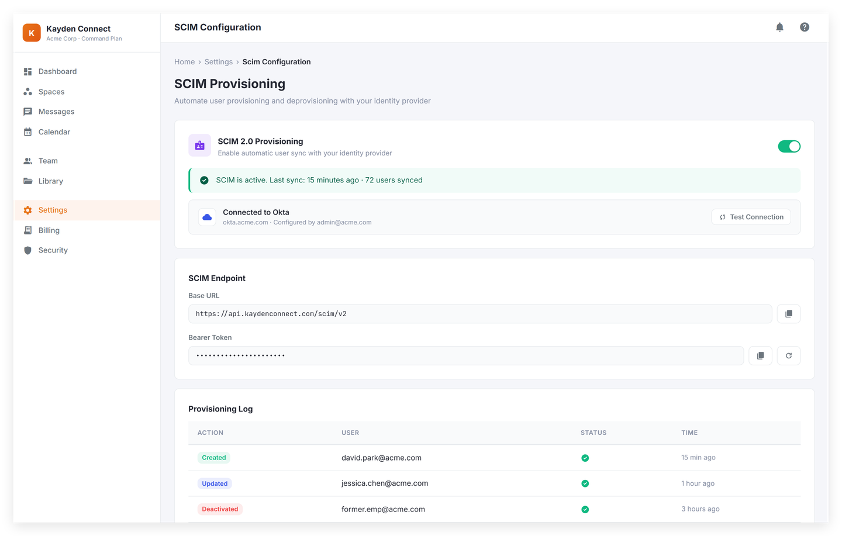Open notifications bell icon
The width and height of the screenshot is (842, 536).
point(779,27)
